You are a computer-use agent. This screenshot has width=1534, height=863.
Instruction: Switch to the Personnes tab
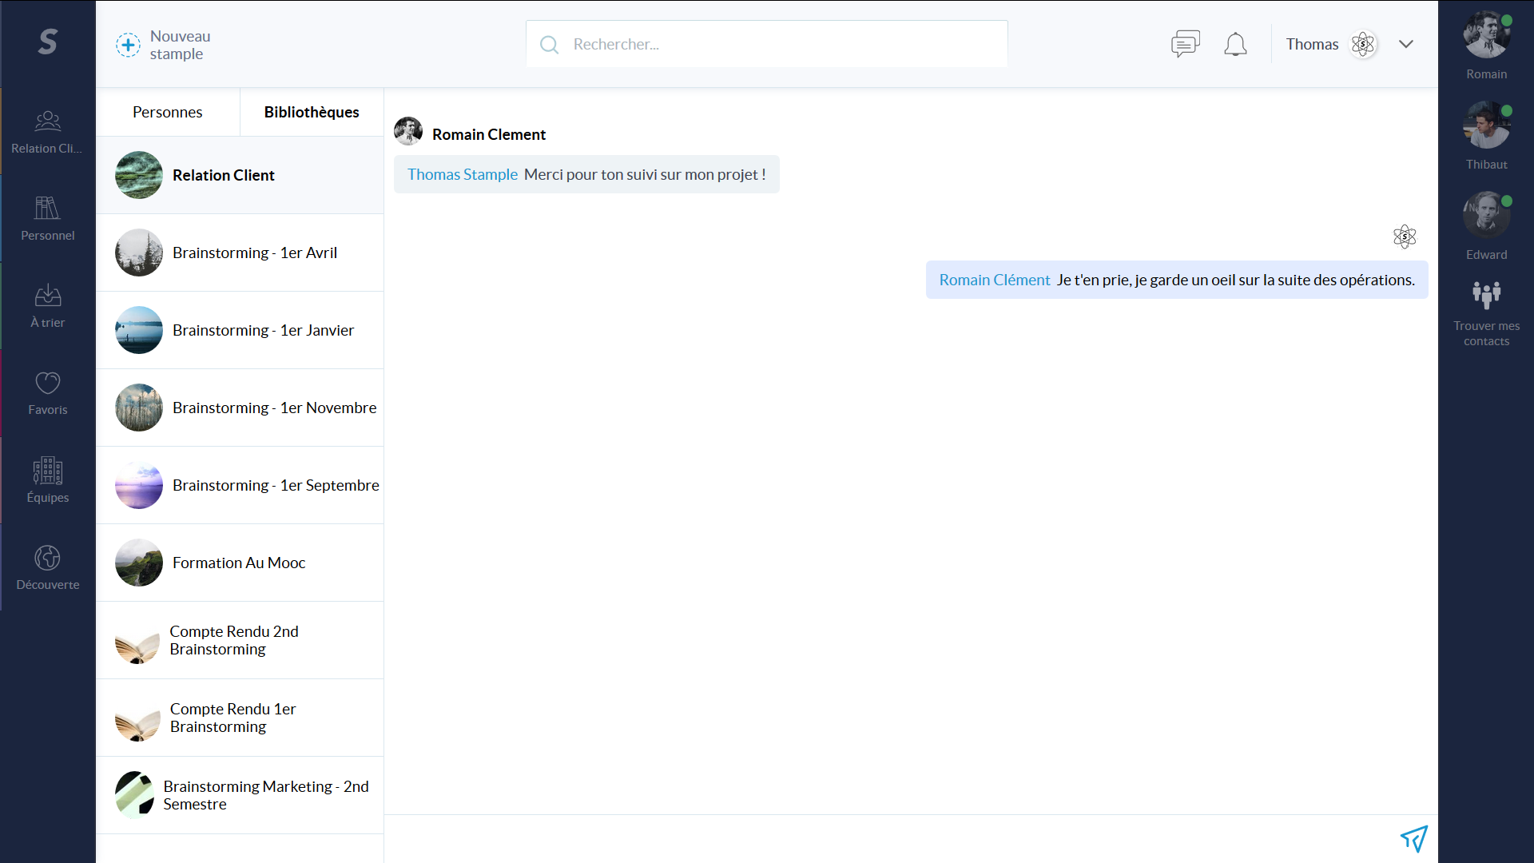click(x=168, y=112)
